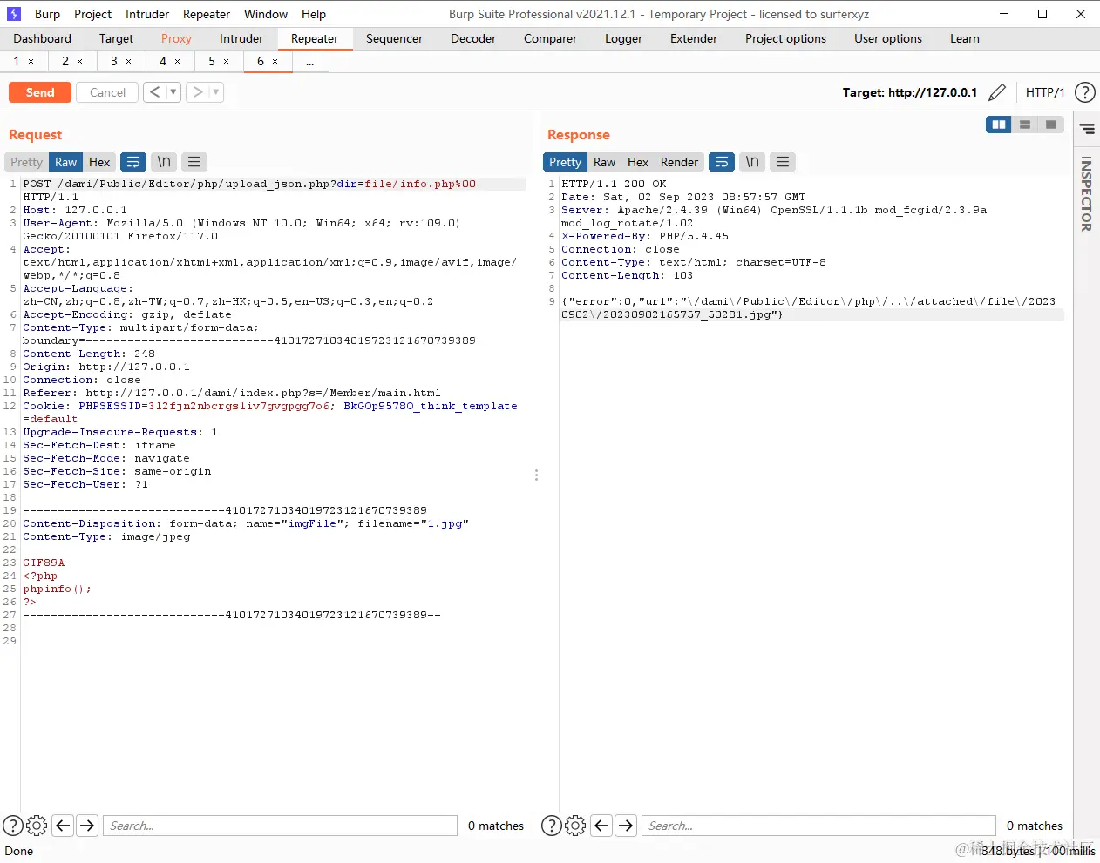This screenshot has width=1100, height=863.
Task: Go back in request history
Action: pyautogui.click(x=154, y=92)
